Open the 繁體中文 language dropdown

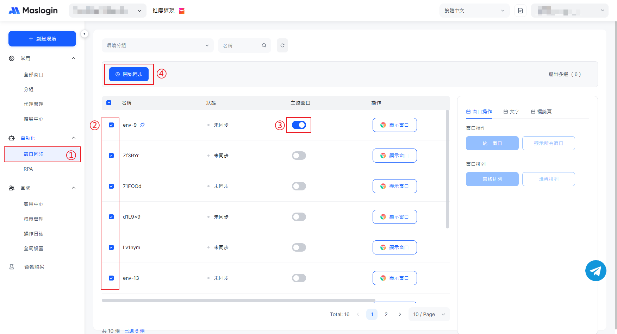point(474,11)
